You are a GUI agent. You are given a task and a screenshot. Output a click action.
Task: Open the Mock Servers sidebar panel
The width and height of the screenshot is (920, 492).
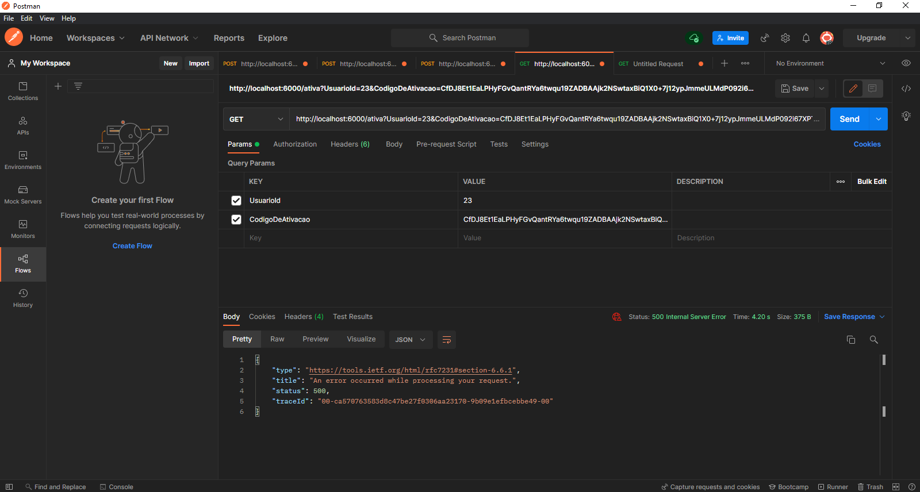pos(23,194)
